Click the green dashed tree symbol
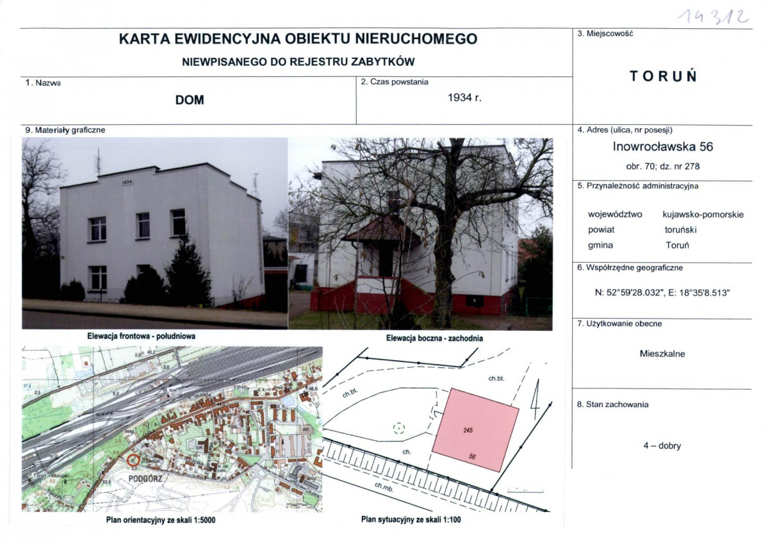 (x=398, y=428)
